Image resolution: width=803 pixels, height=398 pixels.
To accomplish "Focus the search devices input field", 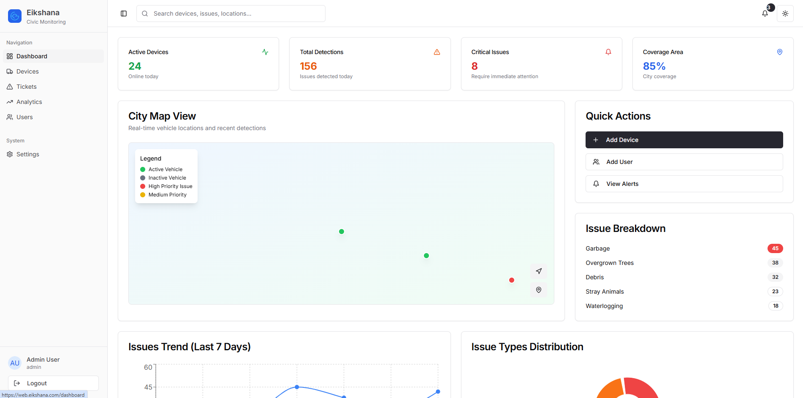I will [231, 14].
